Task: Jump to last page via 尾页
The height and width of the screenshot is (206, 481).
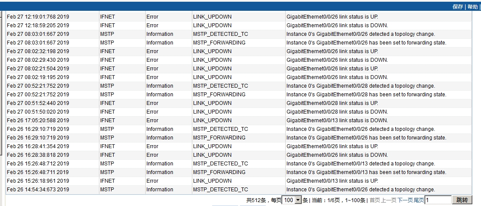Action: pyautogui.click(x=419, y=200)
